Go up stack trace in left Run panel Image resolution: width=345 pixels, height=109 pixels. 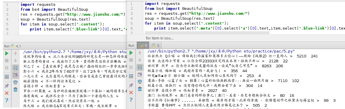[x=15, y=53]
